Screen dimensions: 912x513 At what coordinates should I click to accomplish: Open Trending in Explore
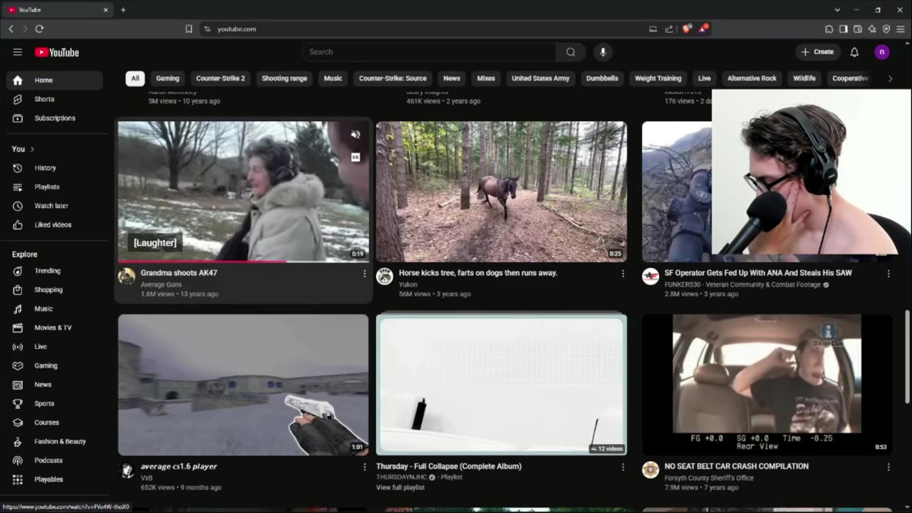54,271
